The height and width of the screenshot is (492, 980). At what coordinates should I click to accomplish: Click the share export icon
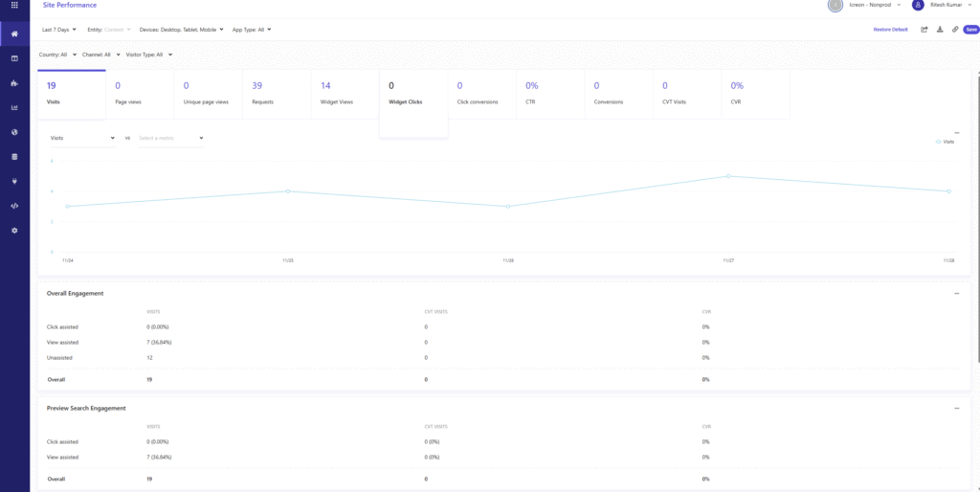tap(924, 30)
